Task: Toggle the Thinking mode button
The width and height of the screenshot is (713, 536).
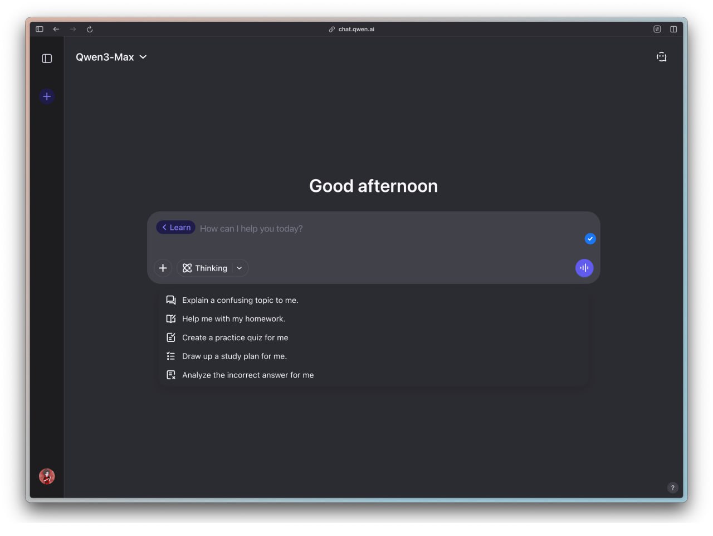Action: pos(205,268)
